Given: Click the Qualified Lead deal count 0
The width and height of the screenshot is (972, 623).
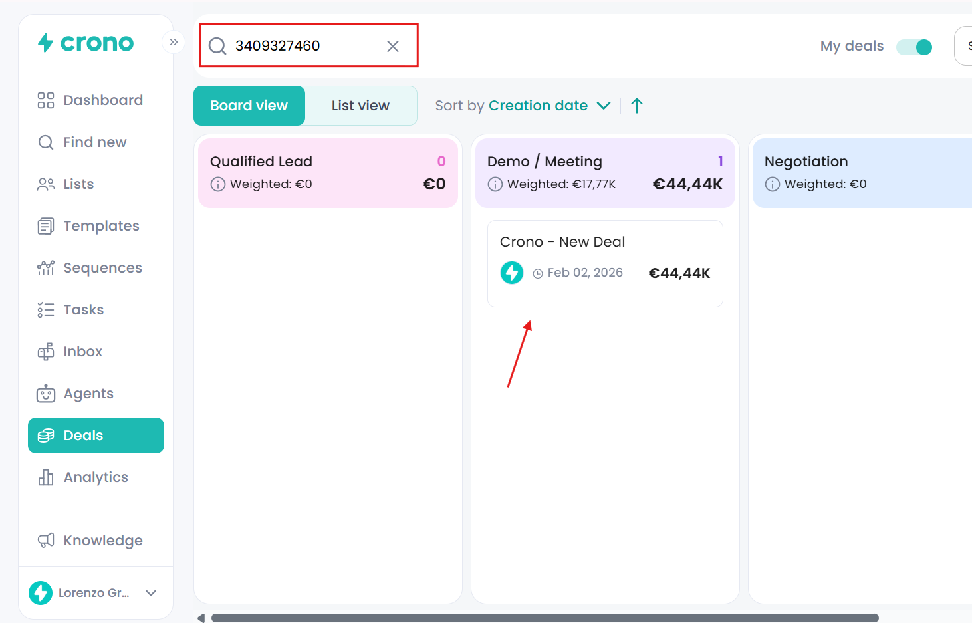Looking at the screenshot, I should (441, 161).
